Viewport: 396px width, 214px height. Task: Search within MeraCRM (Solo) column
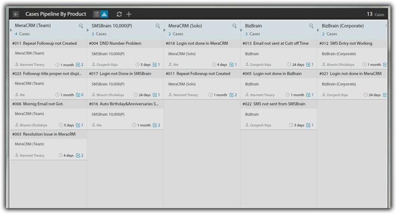(x=234, y=25)
